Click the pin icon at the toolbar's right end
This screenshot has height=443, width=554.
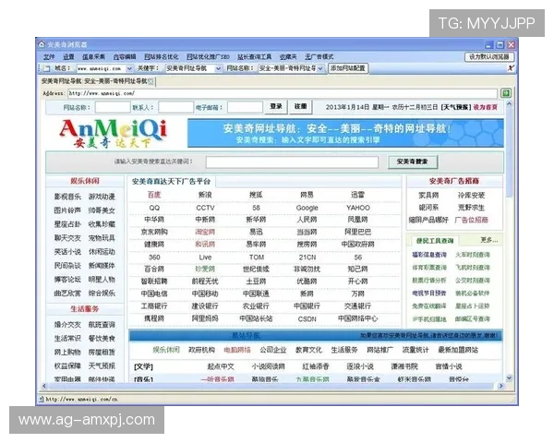click(x=511, y=67)
